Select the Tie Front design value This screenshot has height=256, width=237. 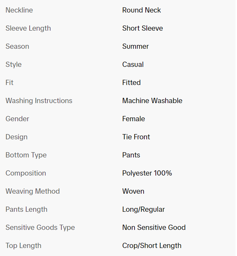pos(136,137)
